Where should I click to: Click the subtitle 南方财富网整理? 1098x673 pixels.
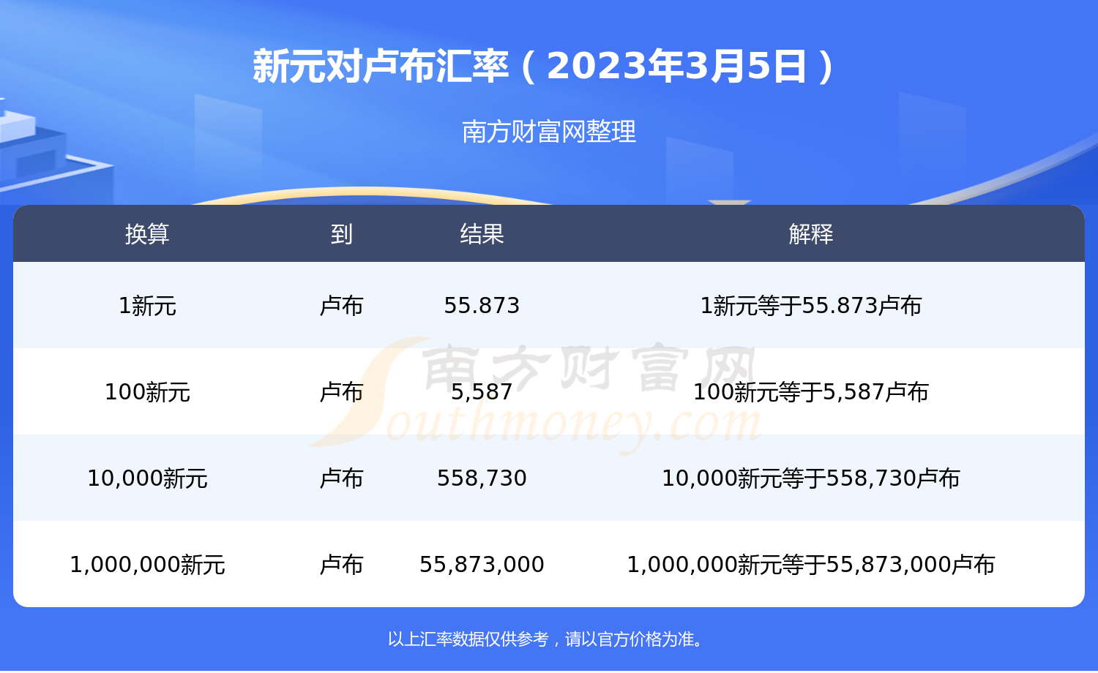click(549, 132)
